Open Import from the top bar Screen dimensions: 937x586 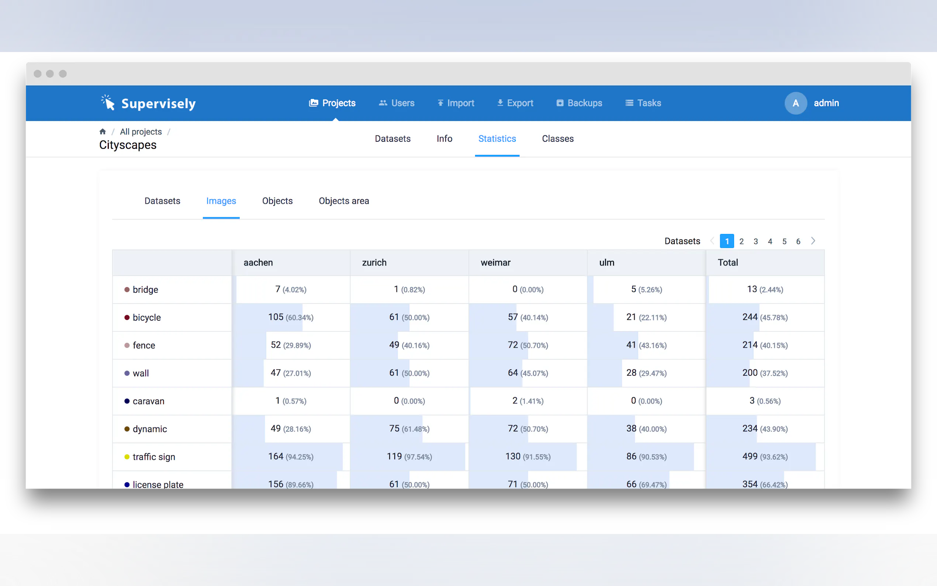click(456, 103)
